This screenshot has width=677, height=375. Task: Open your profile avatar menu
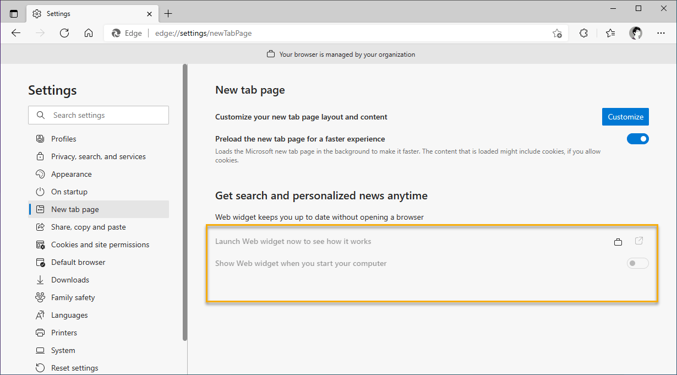(x=636, y=33)
